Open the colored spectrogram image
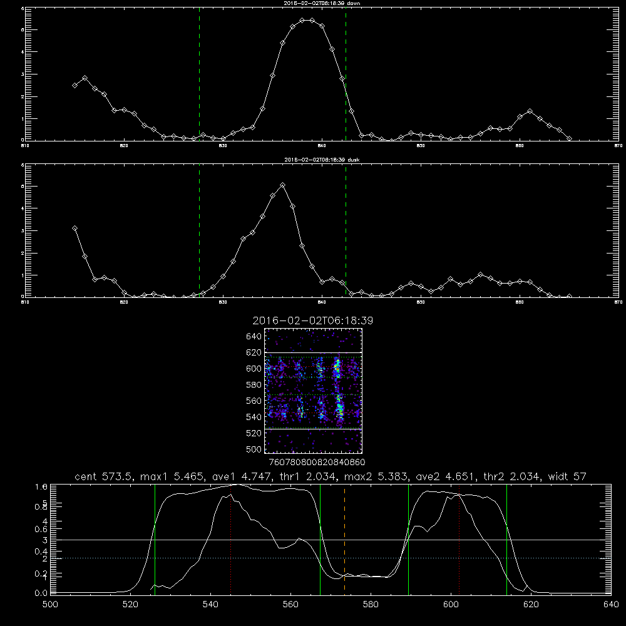 click(314, 391)
